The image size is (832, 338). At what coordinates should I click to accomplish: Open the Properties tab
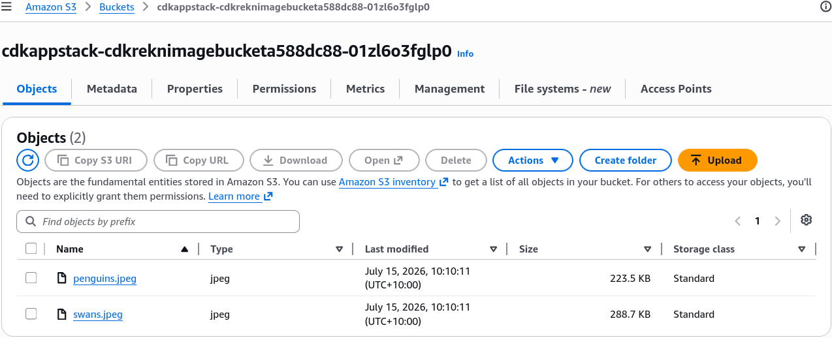(x=195, y=89)
